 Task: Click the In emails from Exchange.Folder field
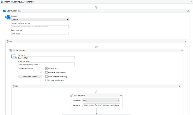point(46,64)
